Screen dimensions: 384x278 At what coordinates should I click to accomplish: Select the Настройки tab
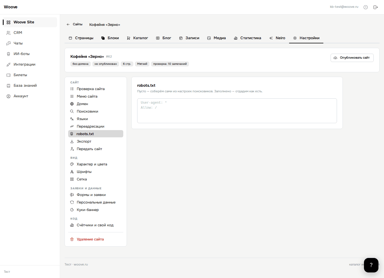tap(306, 38)
